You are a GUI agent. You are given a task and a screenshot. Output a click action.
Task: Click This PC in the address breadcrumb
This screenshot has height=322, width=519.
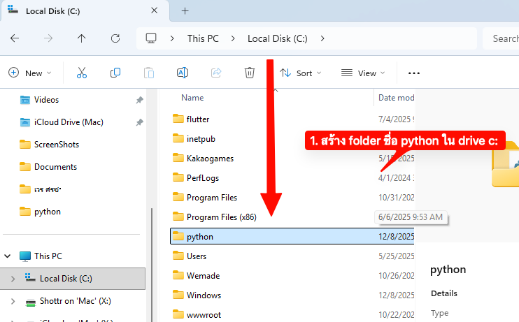tap(205, 38)
